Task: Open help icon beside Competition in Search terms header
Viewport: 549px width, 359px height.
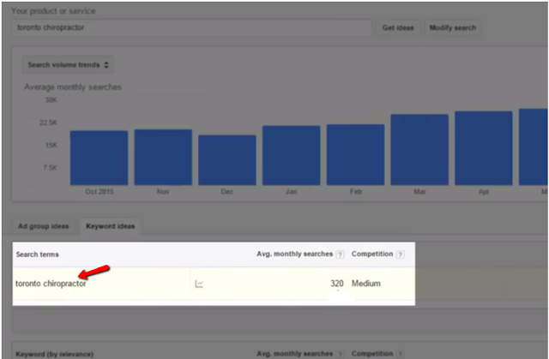Action: tap(401, 254)
